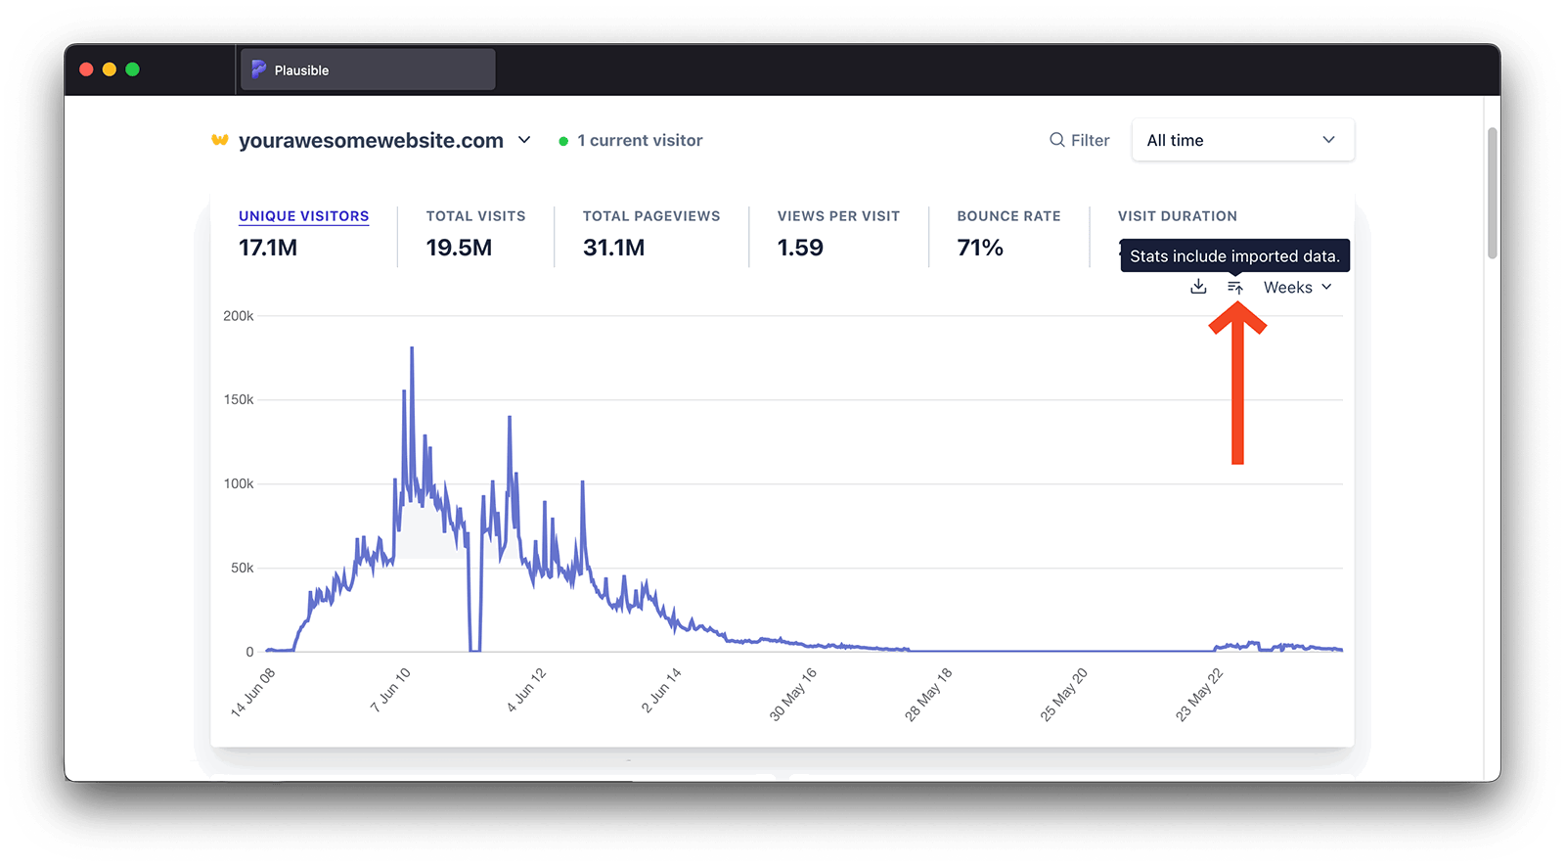This screenshot has width=1565, height=867.
Task: Switch graph to Total Pageviews
Action: 650,216
